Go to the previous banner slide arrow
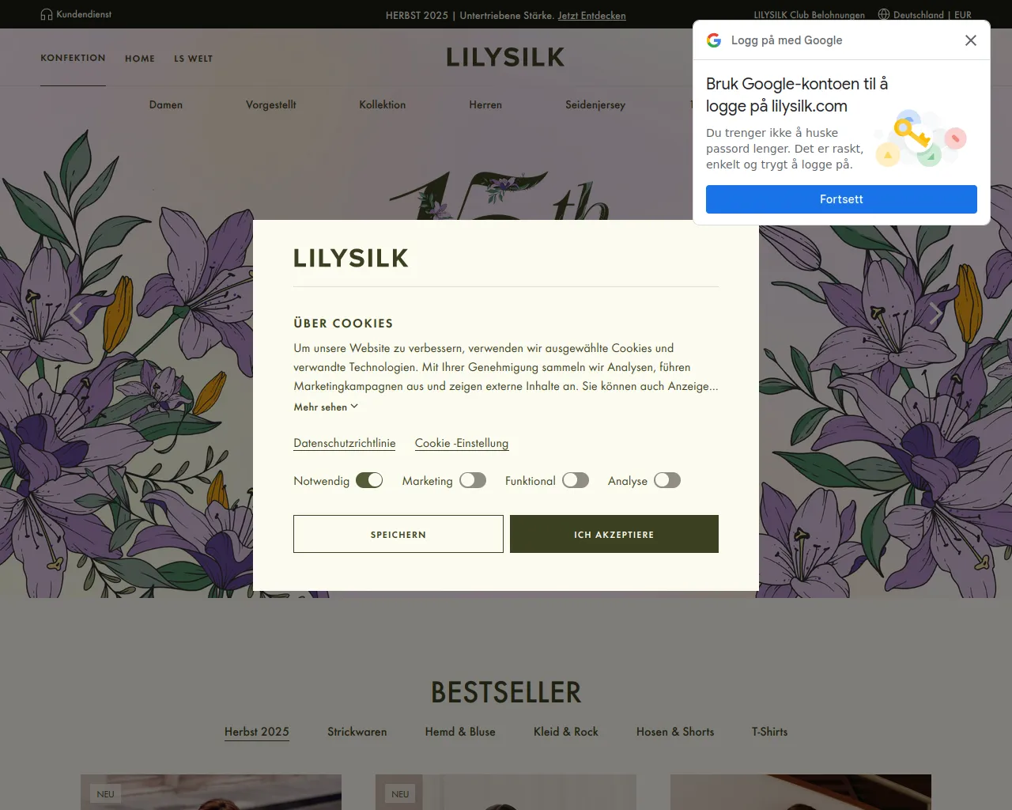The image size is (1012, 810). point(75,313)
